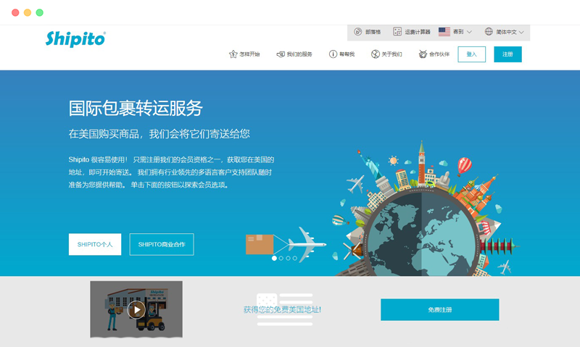Minimize the window with yellow button
Screen dimensions: 580x347
click(28, 12)
